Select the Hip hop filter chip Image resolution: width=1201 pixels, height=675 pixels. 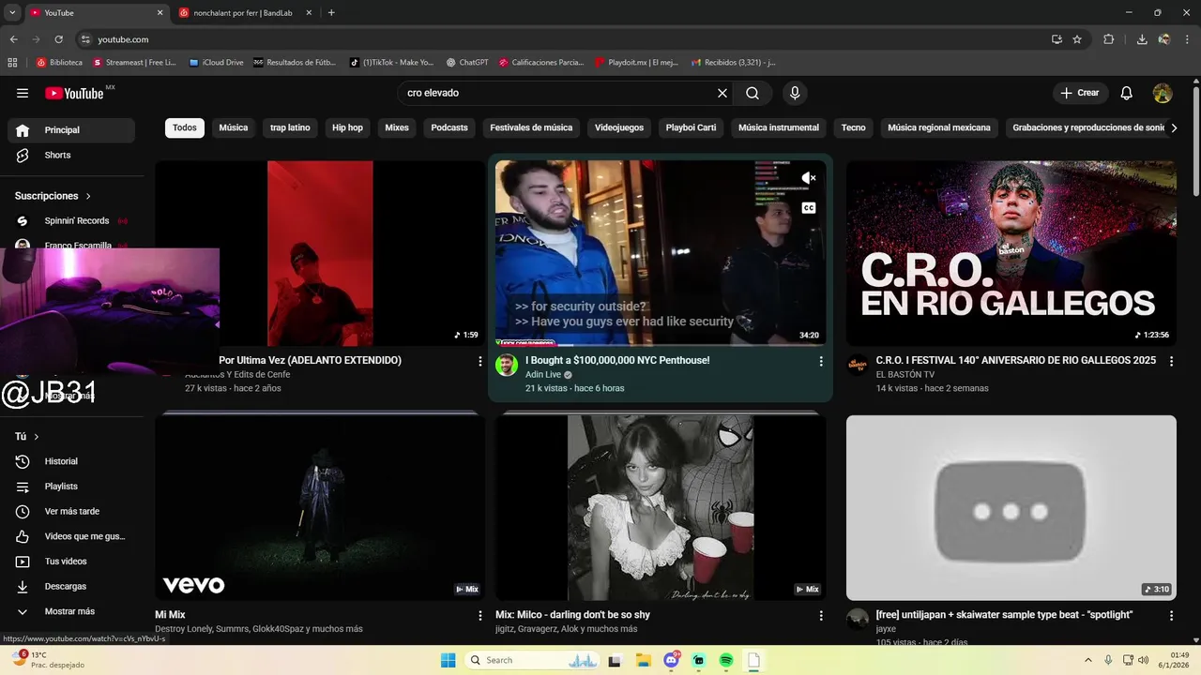coord(347,127)
